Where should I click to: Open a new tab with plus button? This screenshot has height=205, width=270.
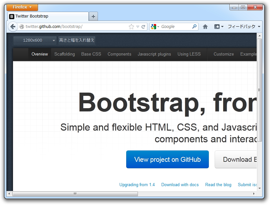(93, 17)
